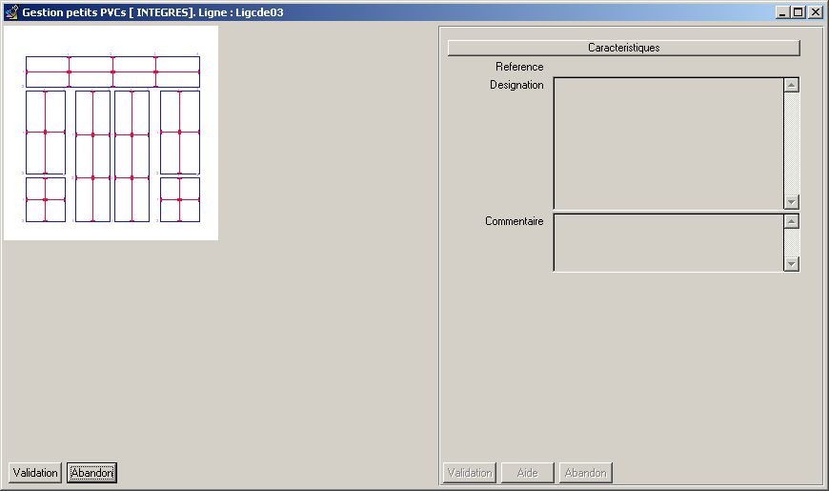Select the bottom-left small square panel

(45, 199)
